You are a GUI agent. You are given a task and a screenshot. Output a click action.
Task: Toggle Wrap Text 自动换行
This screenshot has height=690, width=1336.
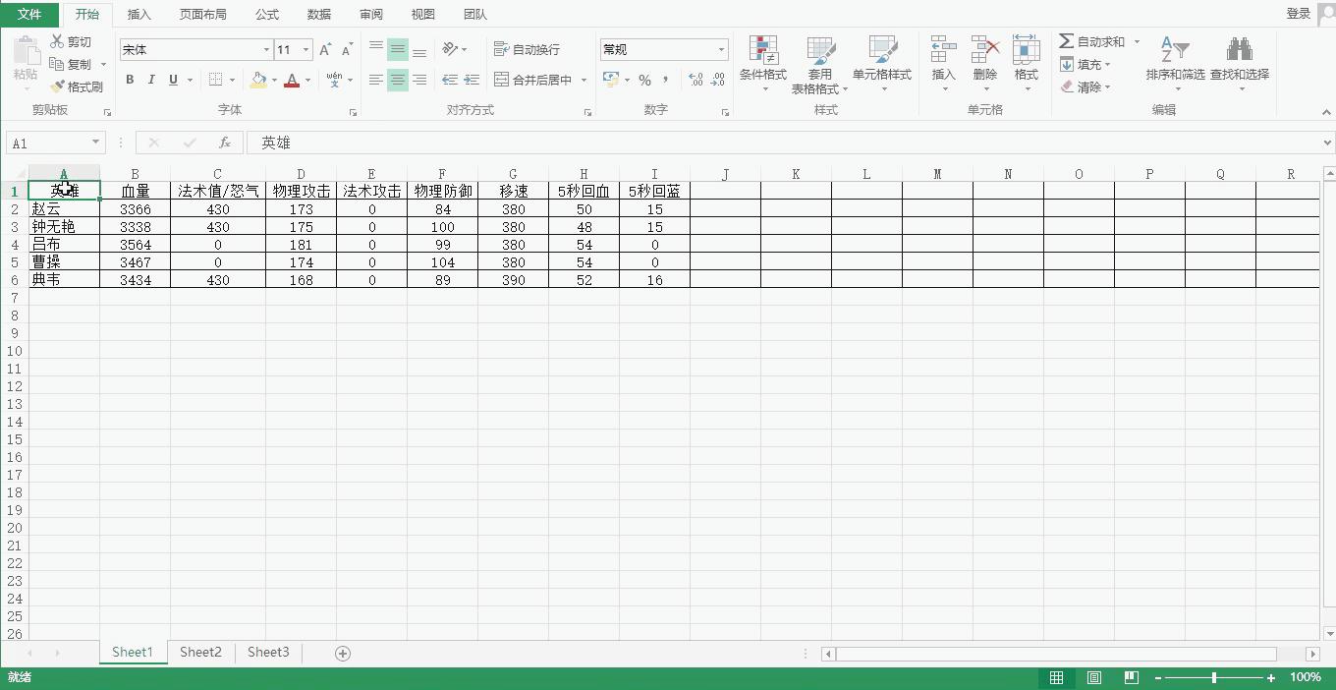tap(527, 49)
